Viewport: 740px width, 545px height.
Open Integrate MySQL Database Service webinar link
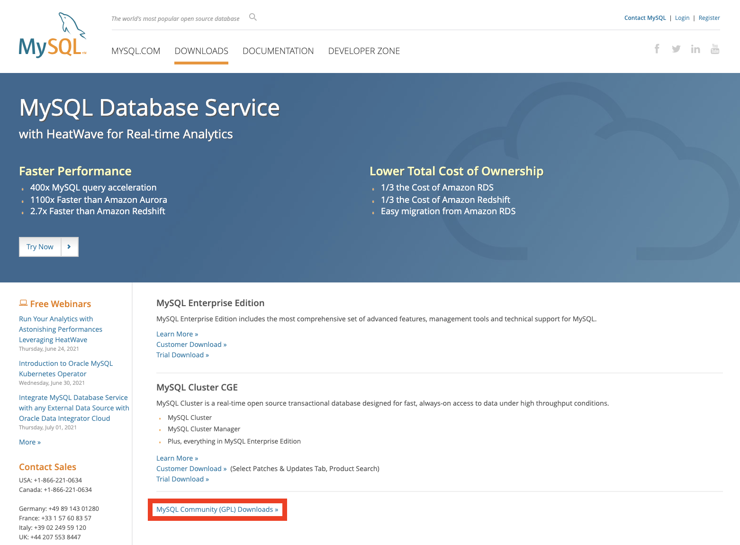tap(74, 408)
